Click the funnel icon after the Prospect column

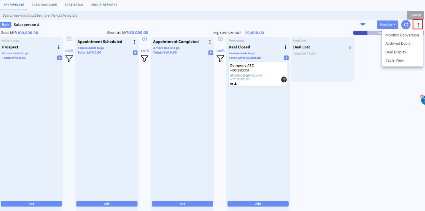pyautogui.click(x=69, y=58)
